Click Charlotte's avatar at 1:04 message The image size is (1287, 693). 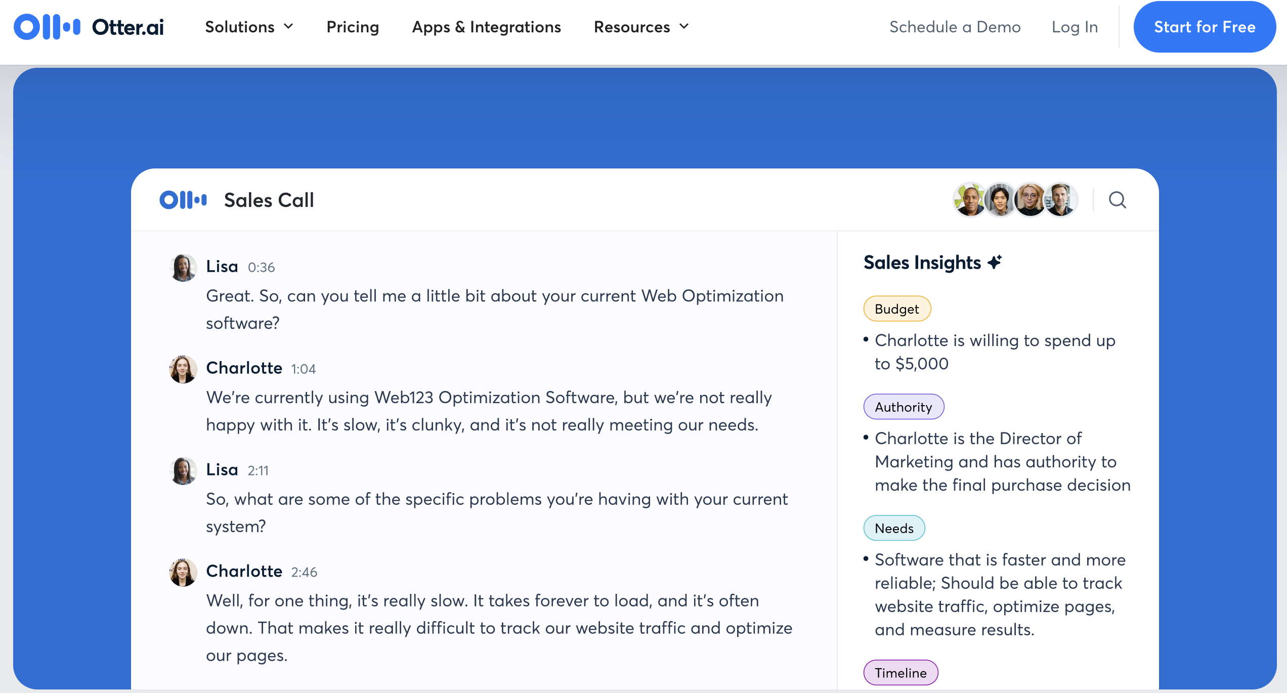183,369
